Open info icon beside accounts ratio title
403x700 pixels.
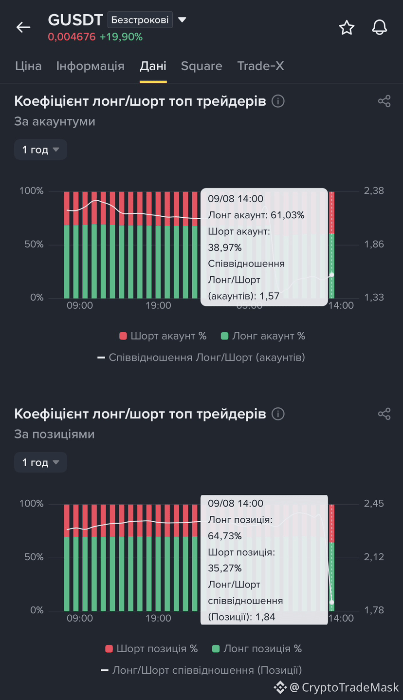278,101
